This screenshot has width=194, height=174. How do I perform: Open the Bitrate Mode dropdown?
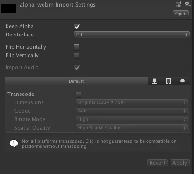tap(132, 119)
